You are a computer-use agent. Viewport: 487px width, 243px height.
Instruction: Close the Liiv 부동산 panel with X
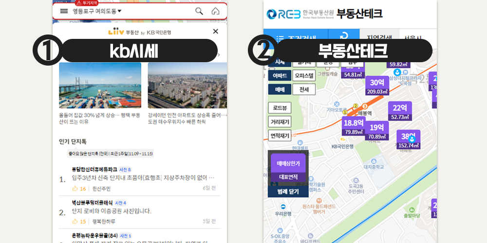point(216,31)
